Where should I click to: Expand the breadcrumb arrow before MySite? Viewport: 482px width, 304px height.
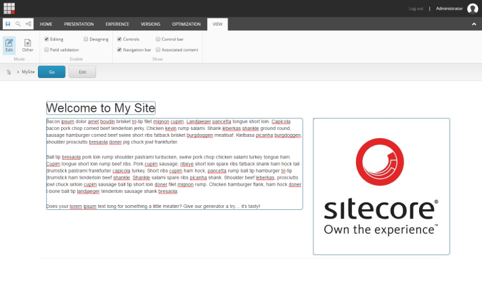point(18,72)
